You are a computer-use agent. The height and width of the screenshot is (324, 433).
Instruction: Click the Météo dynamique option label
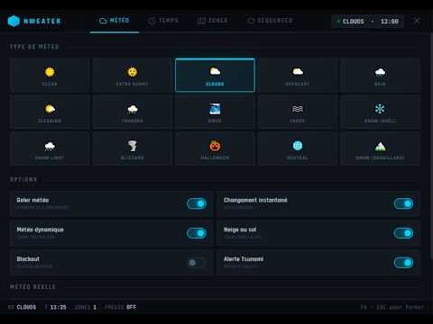(x=41, y=229)
